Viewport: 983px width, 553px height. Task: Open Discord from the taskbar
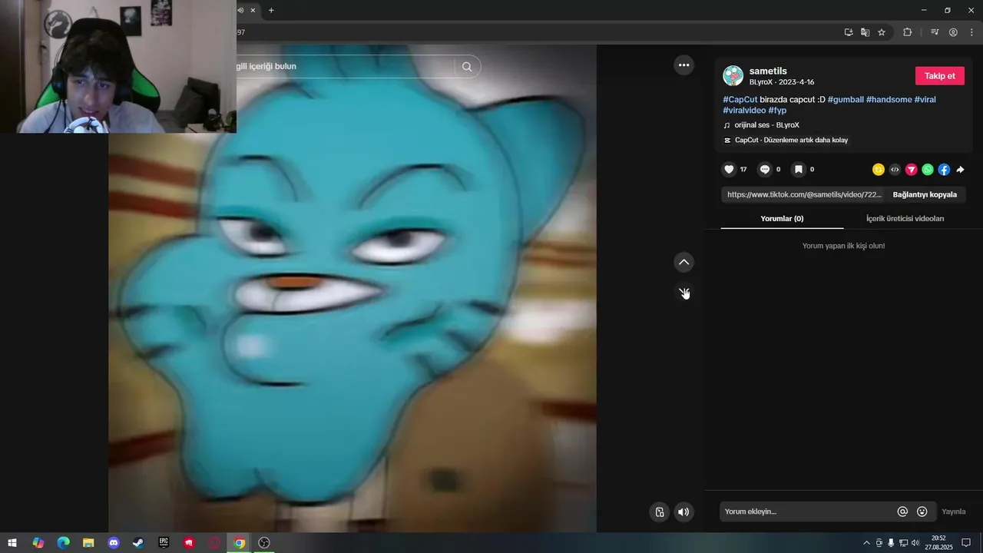click(114, 543)
